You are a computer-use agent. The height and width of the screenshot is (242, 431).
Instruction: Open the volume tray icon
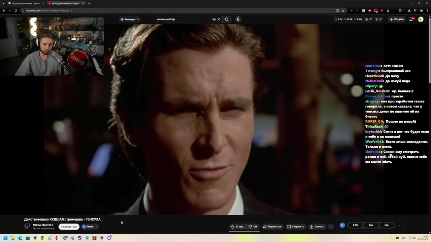[414, 238]
